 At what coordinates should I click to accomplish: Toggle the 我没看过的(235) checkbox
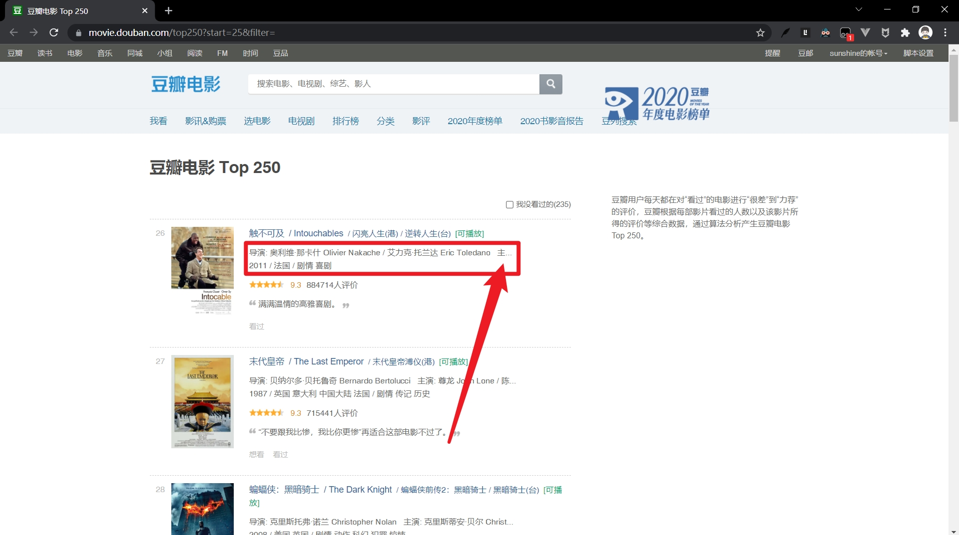(509, 204)
